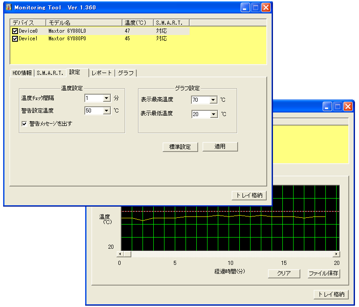Click the graph scrollbar right arrow

pyautogui.click(x=336, y=254)
